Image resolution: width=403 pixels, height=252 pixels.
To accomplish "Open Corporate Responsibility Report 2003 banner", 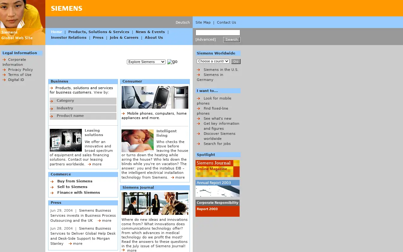I will pos(218,208).
